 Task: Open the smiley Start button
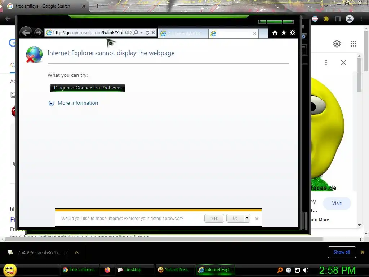pos(10,270)
